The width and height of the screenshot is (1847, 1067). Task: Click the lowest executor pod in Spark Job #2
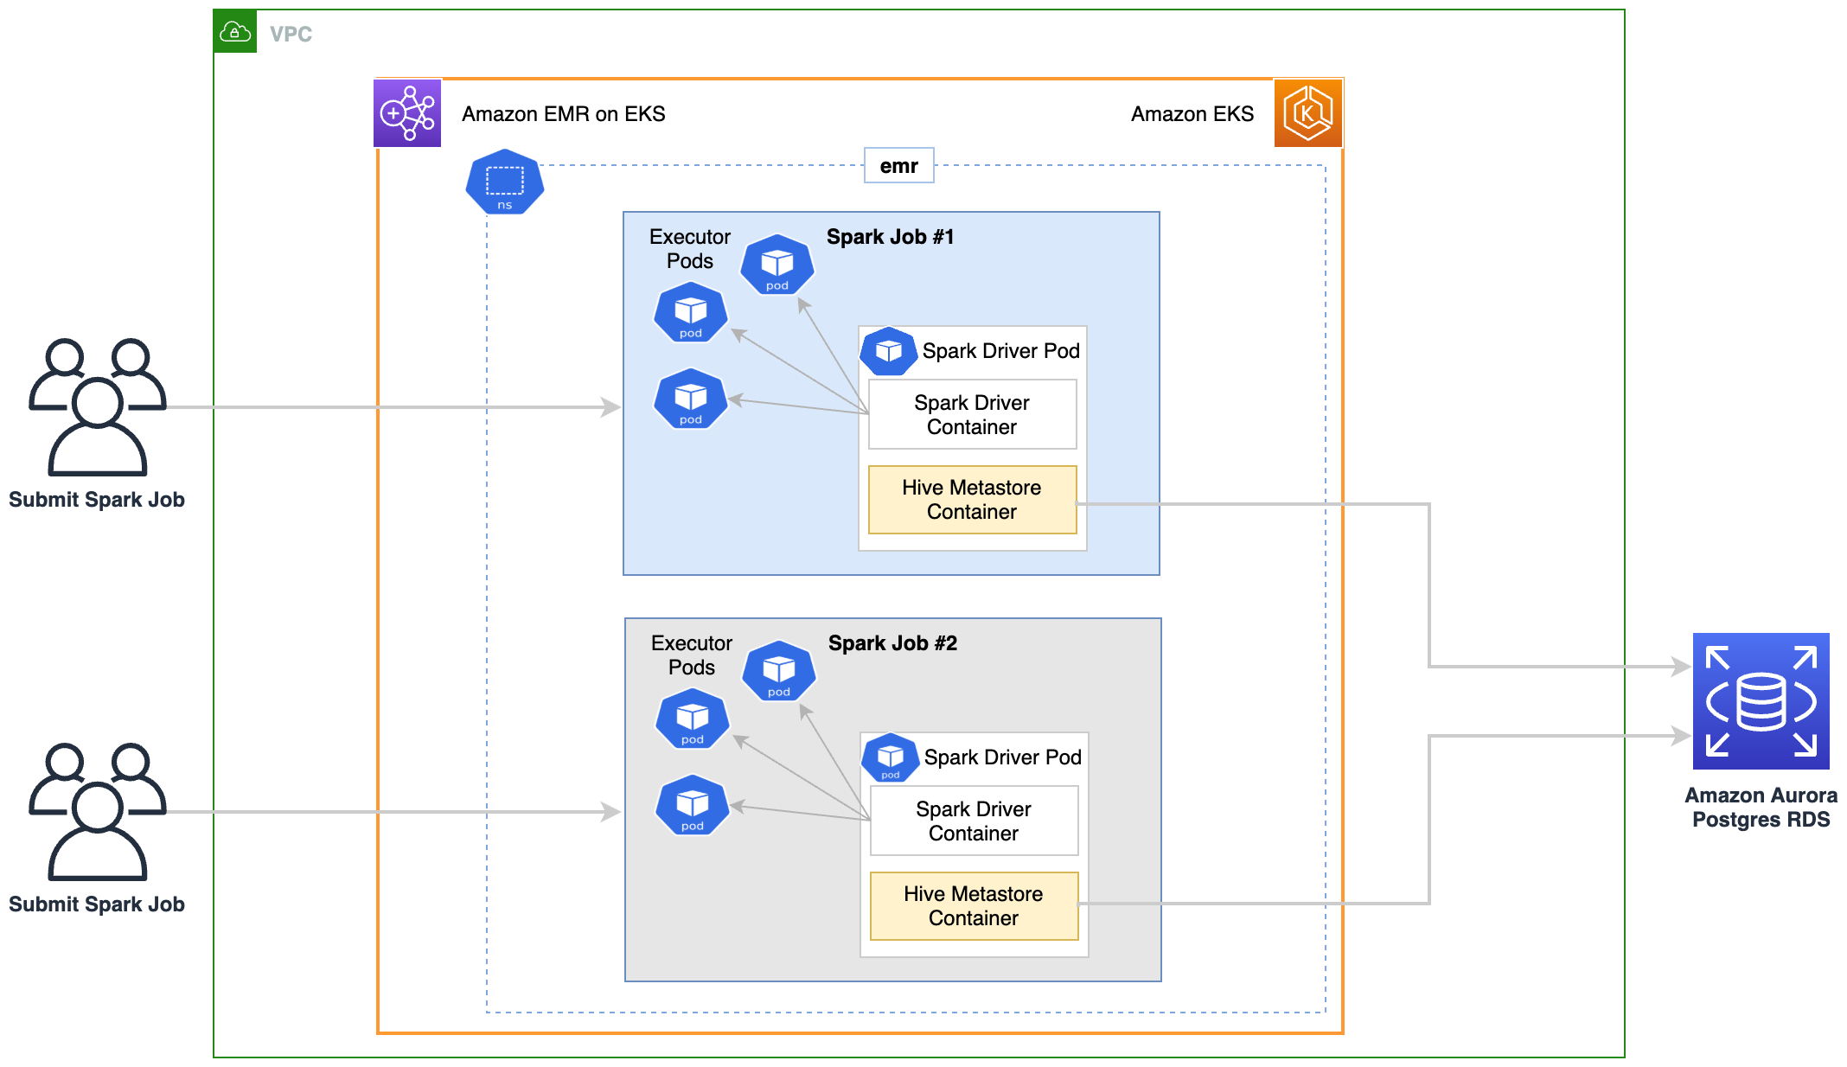click(x=692, y=805)
